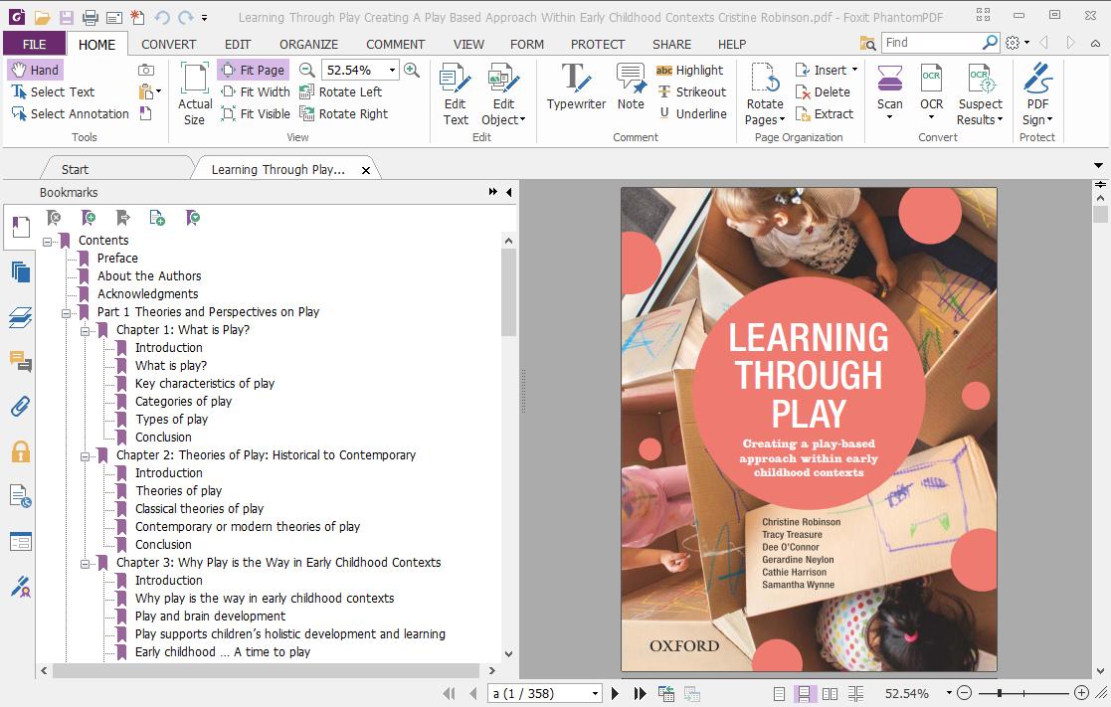Rotate the view right

(x=344, y=113)
